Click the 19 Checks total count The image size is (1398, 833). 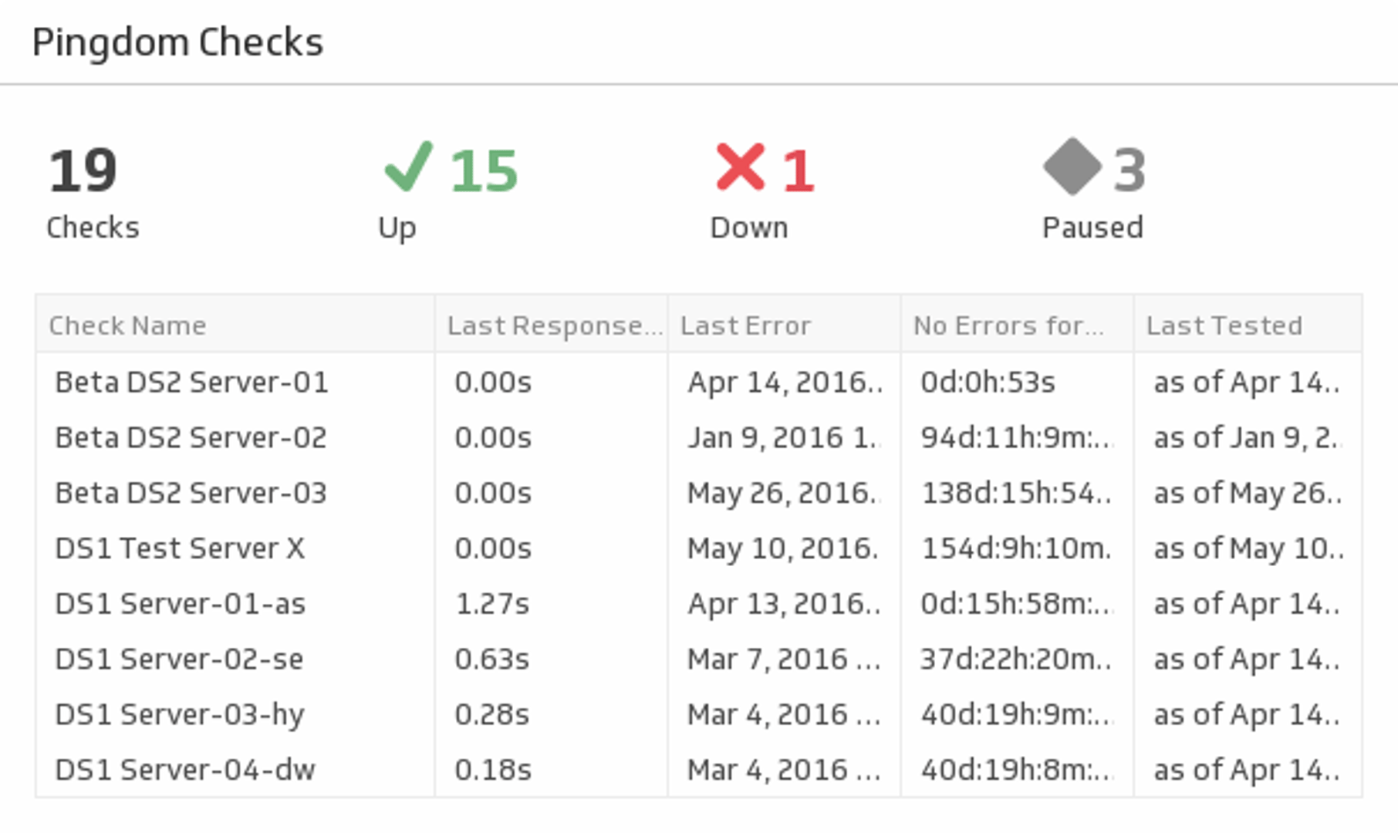83,171
